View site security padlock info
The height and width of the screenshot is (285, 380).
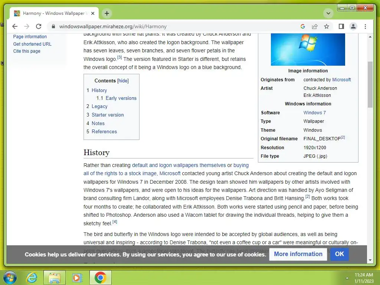[x=53, y=26]
